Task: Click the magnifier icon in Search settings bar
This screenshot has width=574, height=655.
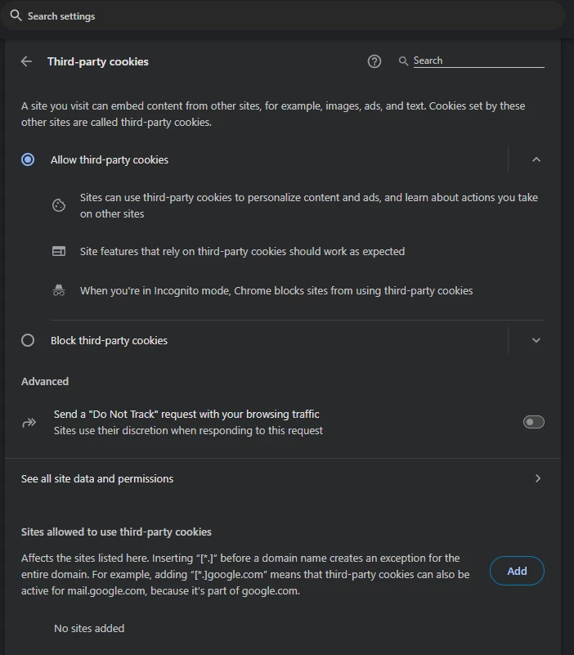Action: pyautogui.click(x=16, y=16)
